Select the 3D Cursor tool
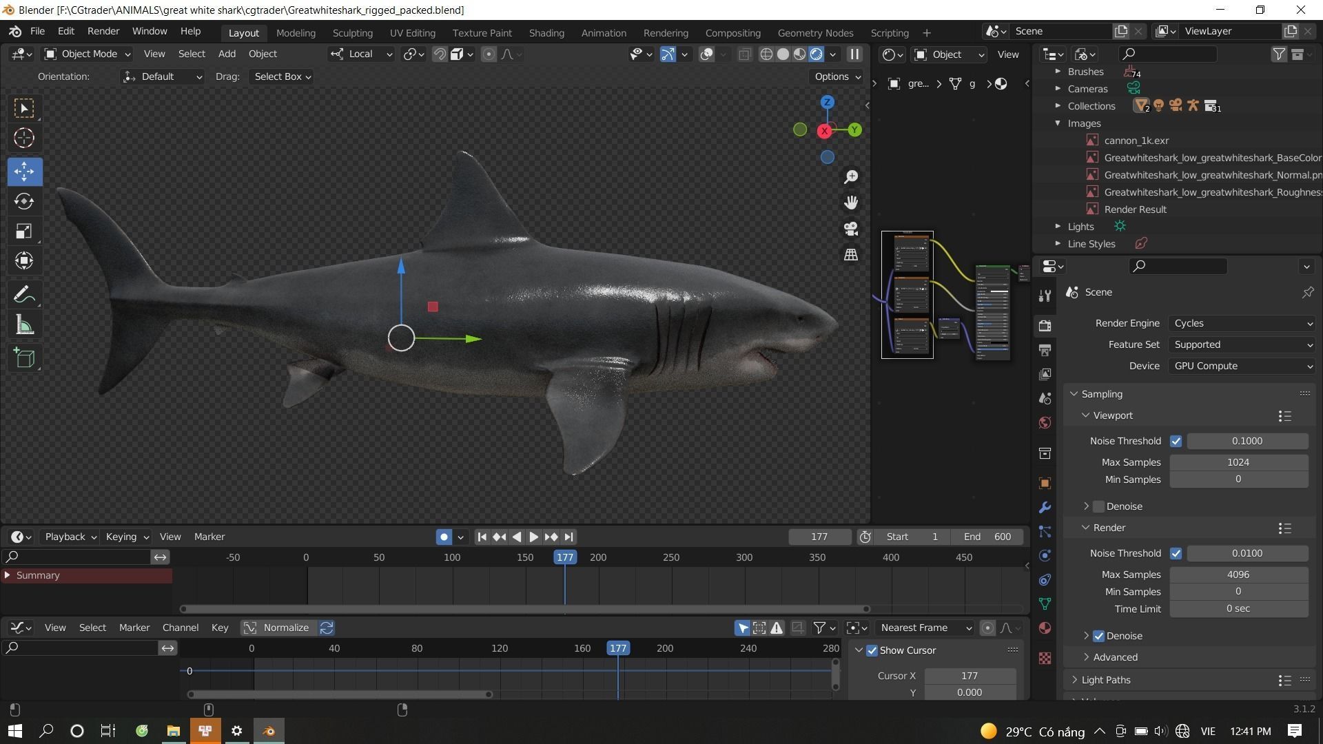This screenshot has height=744, width=1323. 24,138
